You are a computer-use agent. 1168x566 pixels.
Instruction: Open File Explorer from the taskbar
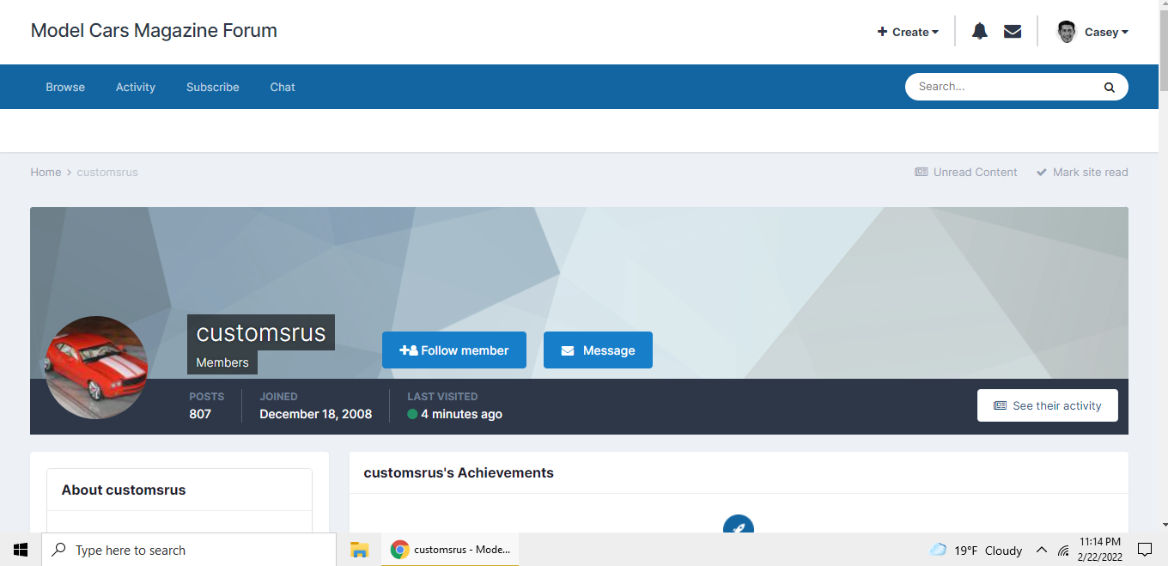click(x=359, y=550)
